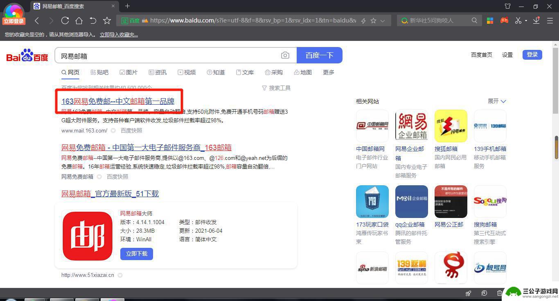Click the browser forward arrow
This screenshot has width=559, height=301.
click(x=51, y=20)
